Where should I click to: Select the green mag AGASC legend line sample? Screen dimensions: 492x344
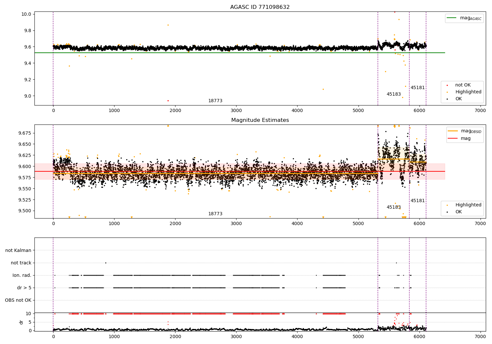tap(452, 18)
